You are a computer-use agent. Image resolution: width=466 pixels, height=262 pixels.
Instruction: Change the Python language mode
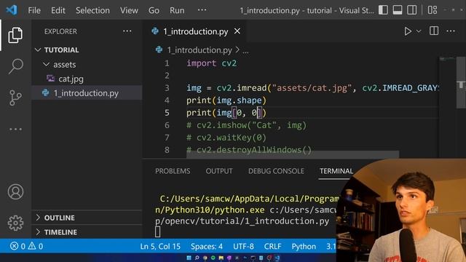304,246
